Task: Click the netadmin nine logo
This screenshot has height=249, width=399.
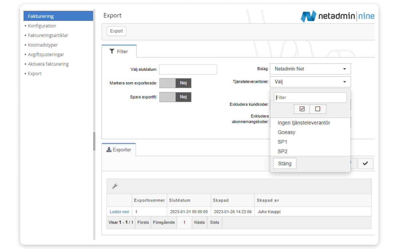Action: point(337,16)
